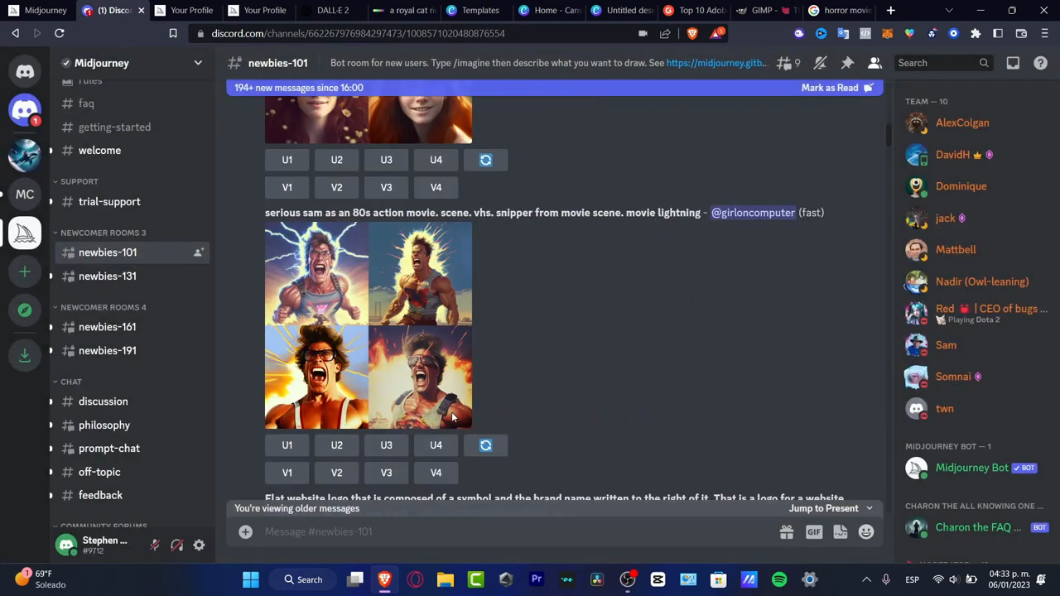Toggle the member list icon
1060x596 pixels.
click(x=874, y=63)
